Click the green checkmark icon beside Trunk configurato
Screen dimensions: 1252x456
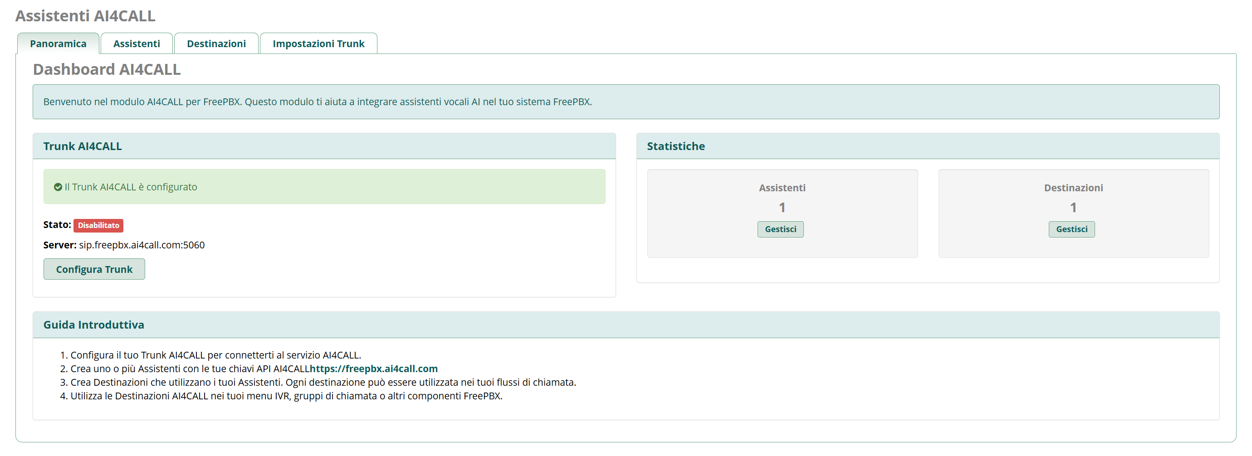click(x=58, y=187)
